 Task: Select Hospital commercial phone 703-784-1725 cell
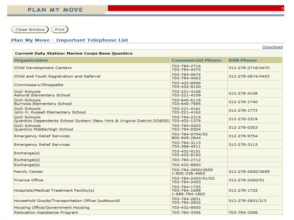[x=199, y=190]
